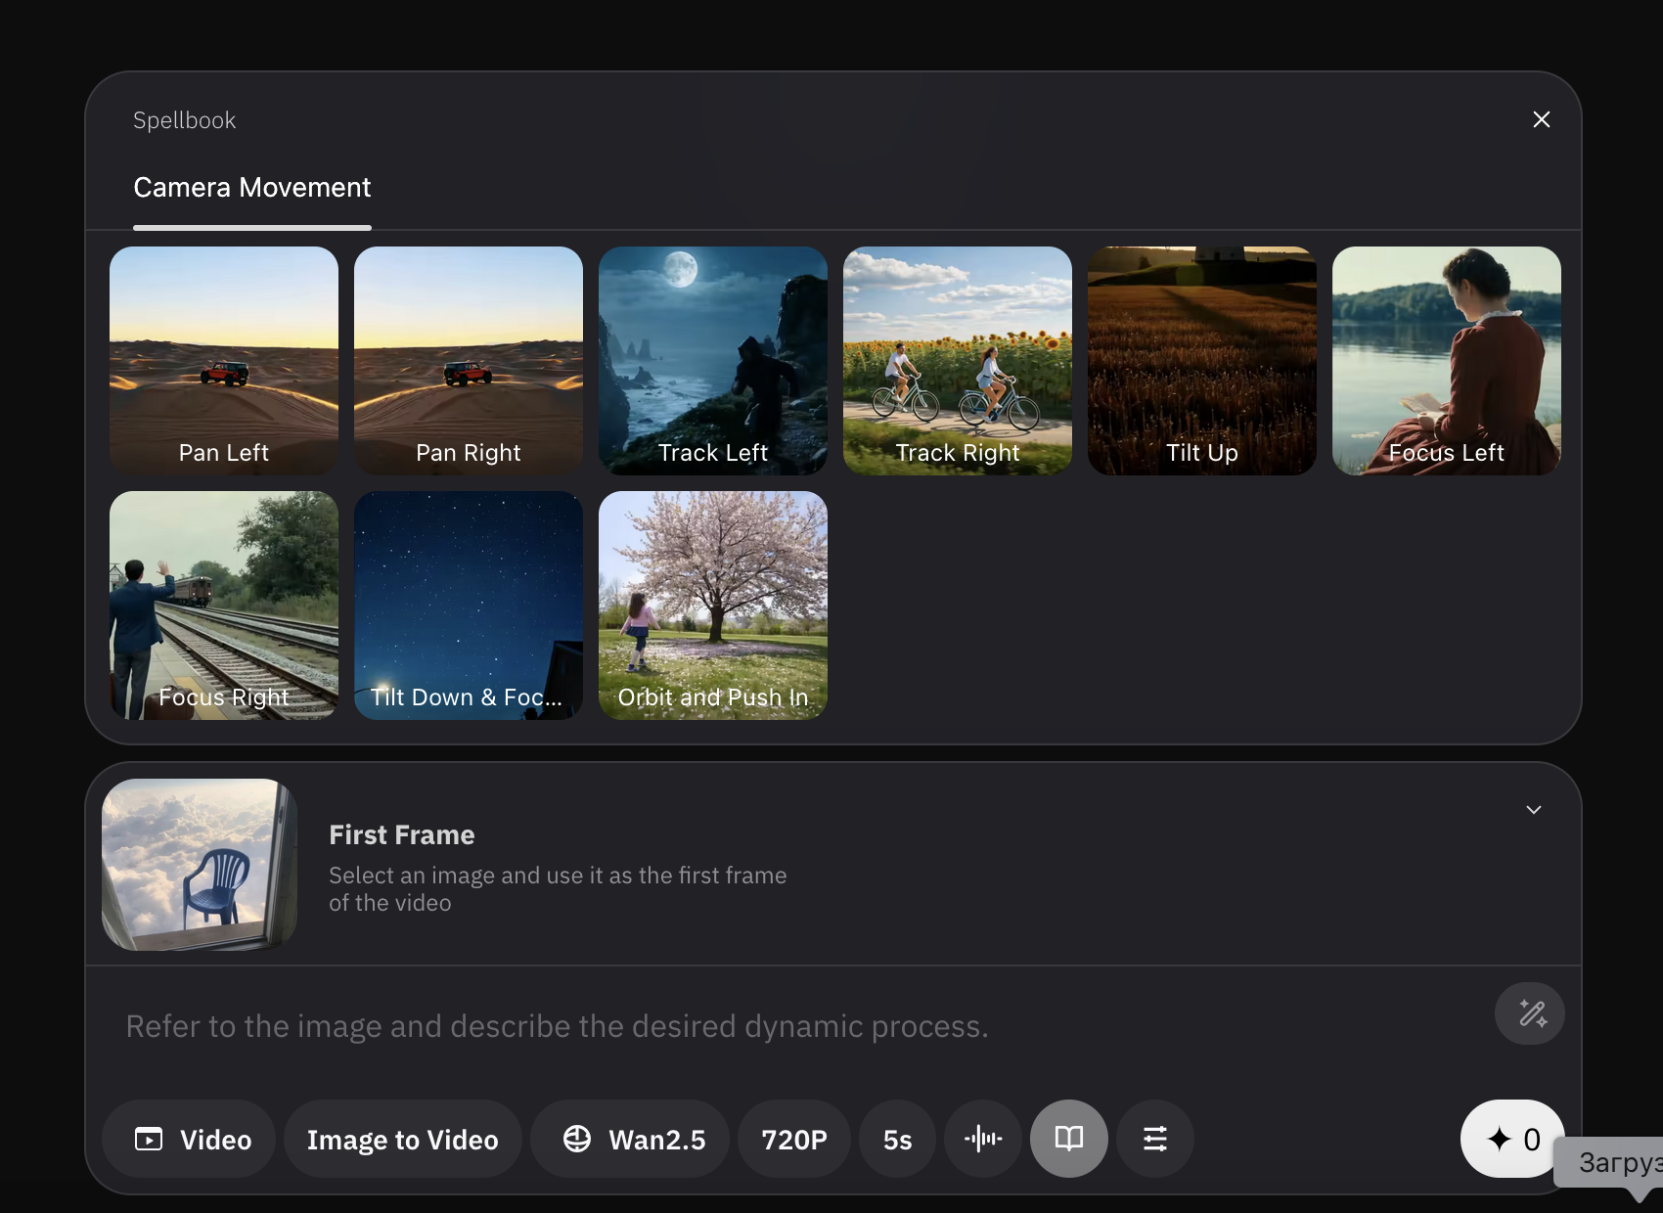The width and height of the screenshot is (1663, 1213).
Task: Open the sliders settings icon
Action: [1154, 1139]
